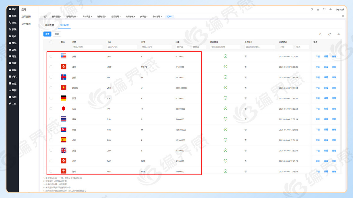Image resolution: width=353 pixels, height=198 pixels.
Task: Click the 3333.000000 exchange rate cell
Action: pyautogui.click(x=182, y=88)
